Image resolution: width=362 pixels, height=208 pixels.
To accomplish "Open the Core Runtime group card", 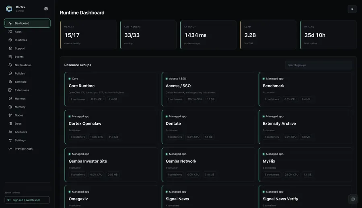I will click(x=111, y=89).
